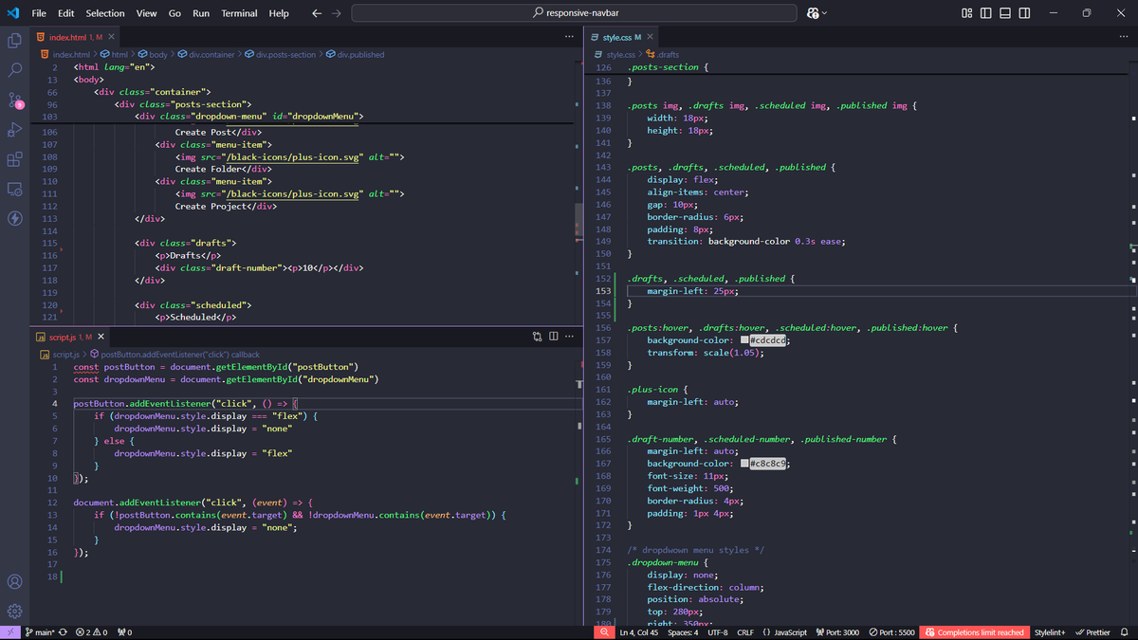Close the script.js tab
Screen dimensions: 1138x640
click(101, 337)
